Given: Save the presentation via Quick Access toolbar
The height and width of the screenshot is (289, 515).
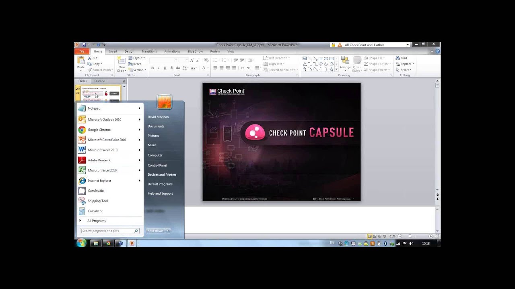Looking at the screenshot, I should (84, 45).
